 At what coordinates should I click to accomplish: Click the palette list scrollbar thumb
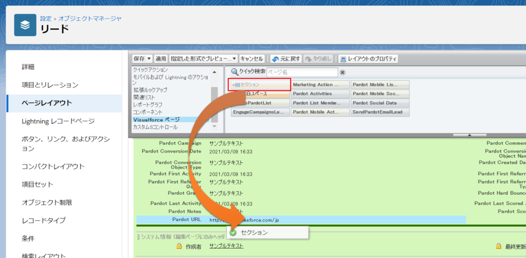214,104
